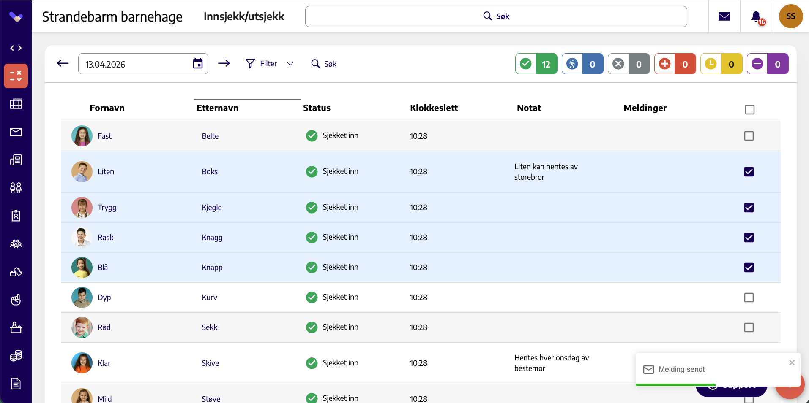Sort by the Fornavn column header
809x403 pixels.
pyautogui.click(x=107, y=108)
